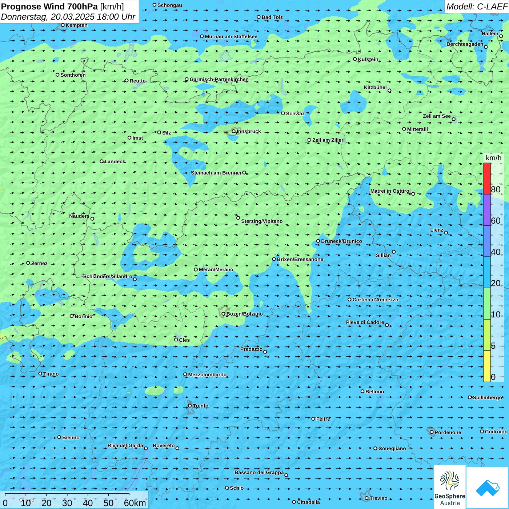Image resolution: width=509 pixels, height=509 pixels.
Task: Click the 'Cittadella' label
Action: [x=308, y=502]
